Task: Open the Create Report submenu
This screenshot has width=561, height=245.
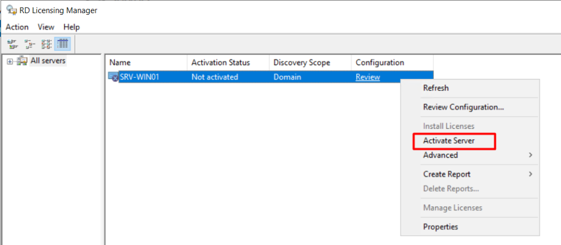Action: point(446,174)
